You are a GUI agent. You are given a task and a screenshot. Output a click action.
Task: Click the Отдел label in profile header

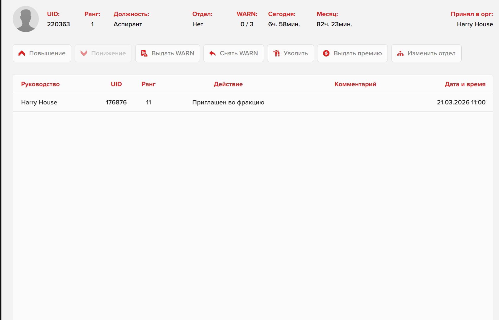pos(202,14)
